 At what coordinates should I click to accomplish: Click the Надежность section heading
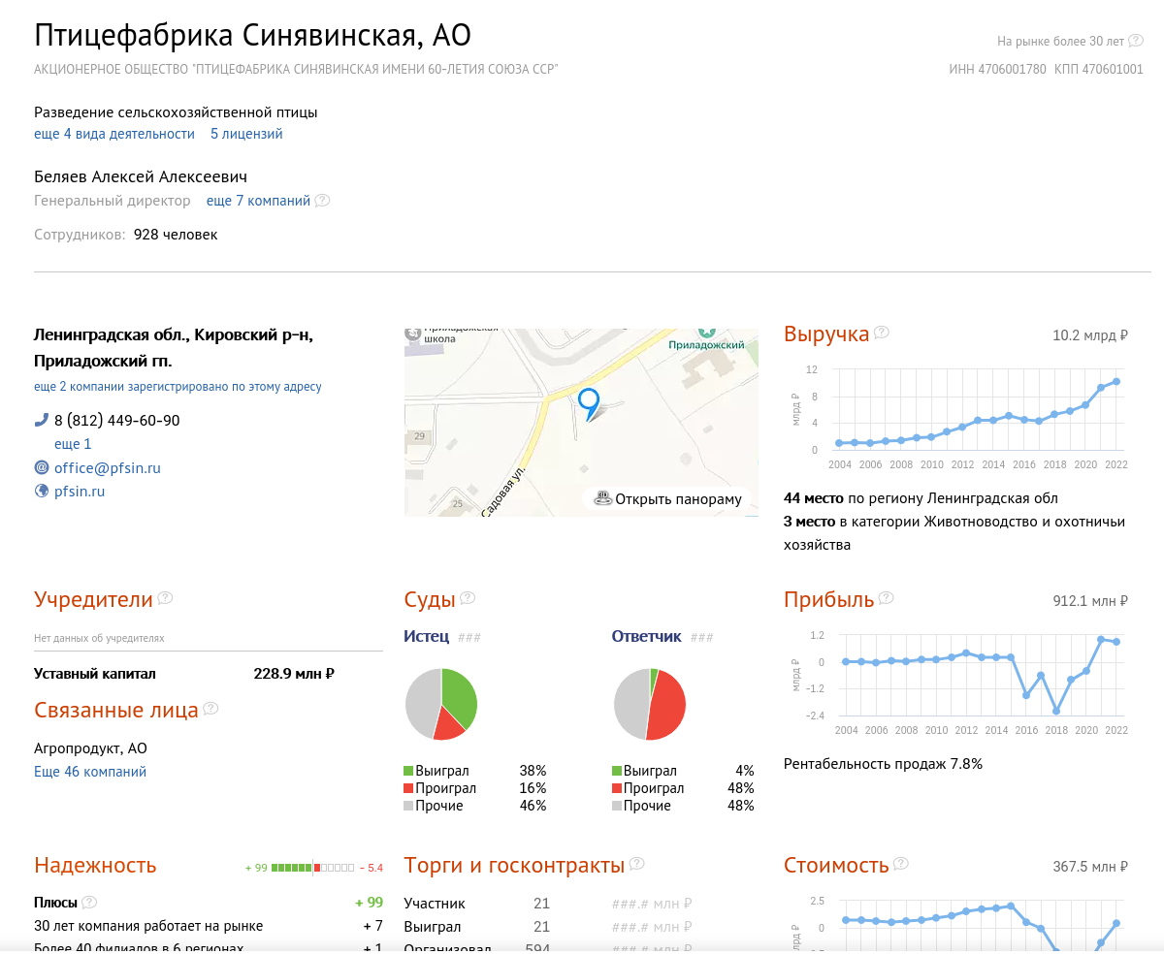click(x=95, y=865)
